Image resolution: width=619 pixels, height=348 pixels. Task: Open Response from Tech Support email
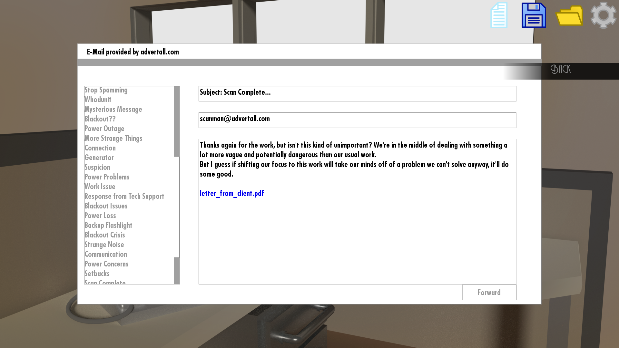tap(124, 197)
